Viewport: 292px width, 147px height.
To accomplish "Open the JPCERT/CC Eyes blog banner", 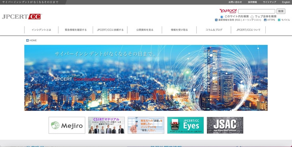I will [185, 125].
